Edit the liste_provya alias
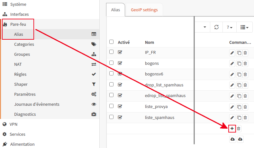This screenshot has width=254, height=148. [232, 107]
